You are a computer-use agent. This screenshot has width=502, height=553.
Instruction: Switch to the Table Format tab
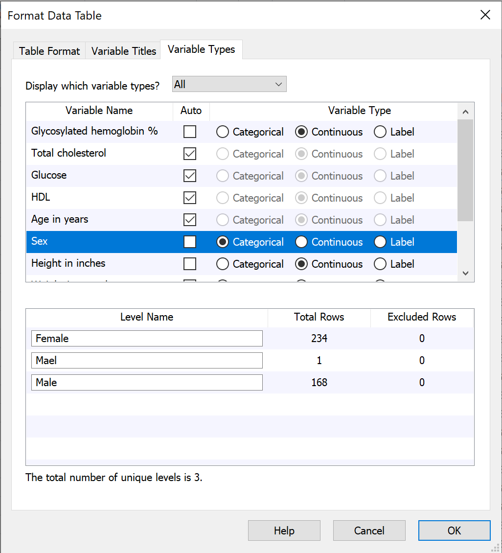pyautogui.click(x=49, y=51)
